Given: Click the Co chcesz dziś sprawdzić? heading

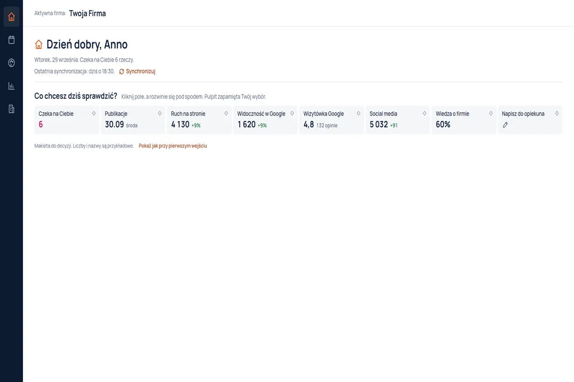Looking at the screenshot, I should [x=76, y=96].
